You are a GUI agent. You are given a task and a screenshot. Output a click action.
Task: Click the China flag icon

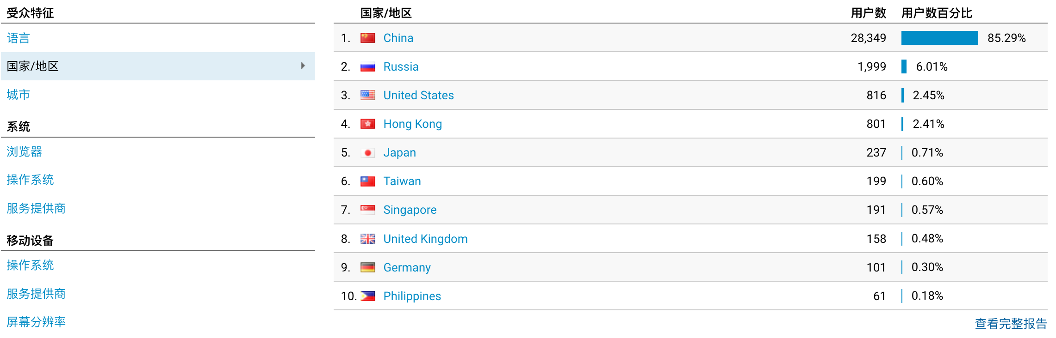[367, 38]
